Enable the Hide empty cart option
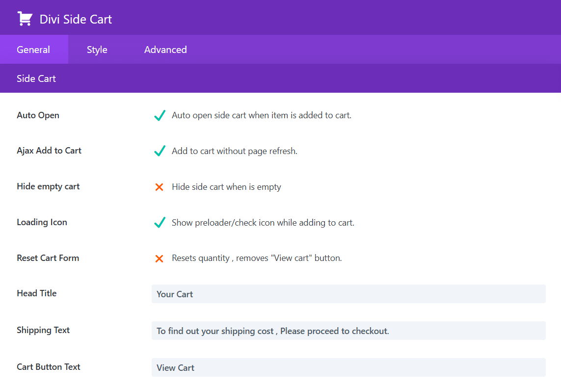The height and width of the screenshot is (388, 561). point(159,187)
